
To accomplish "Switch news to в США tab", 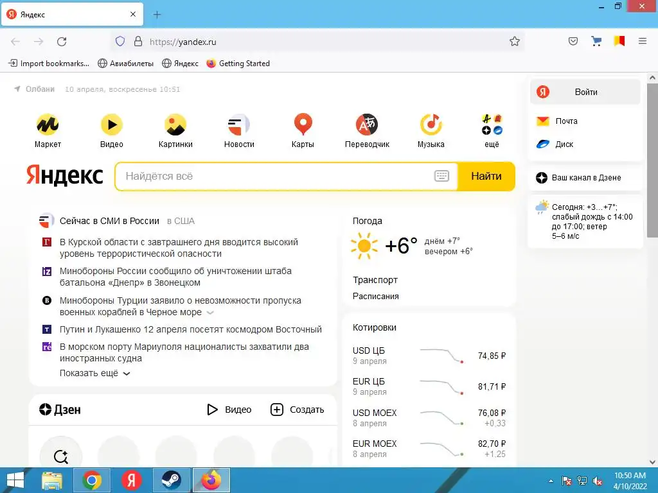I will click(181, 221).
